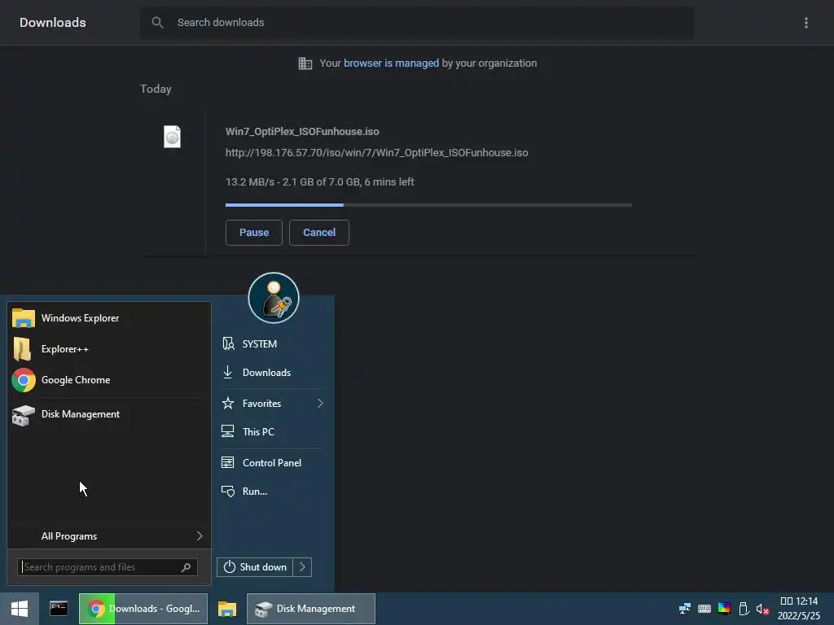
Task: Click the download source URL link
Action: [x=376, y=152]
